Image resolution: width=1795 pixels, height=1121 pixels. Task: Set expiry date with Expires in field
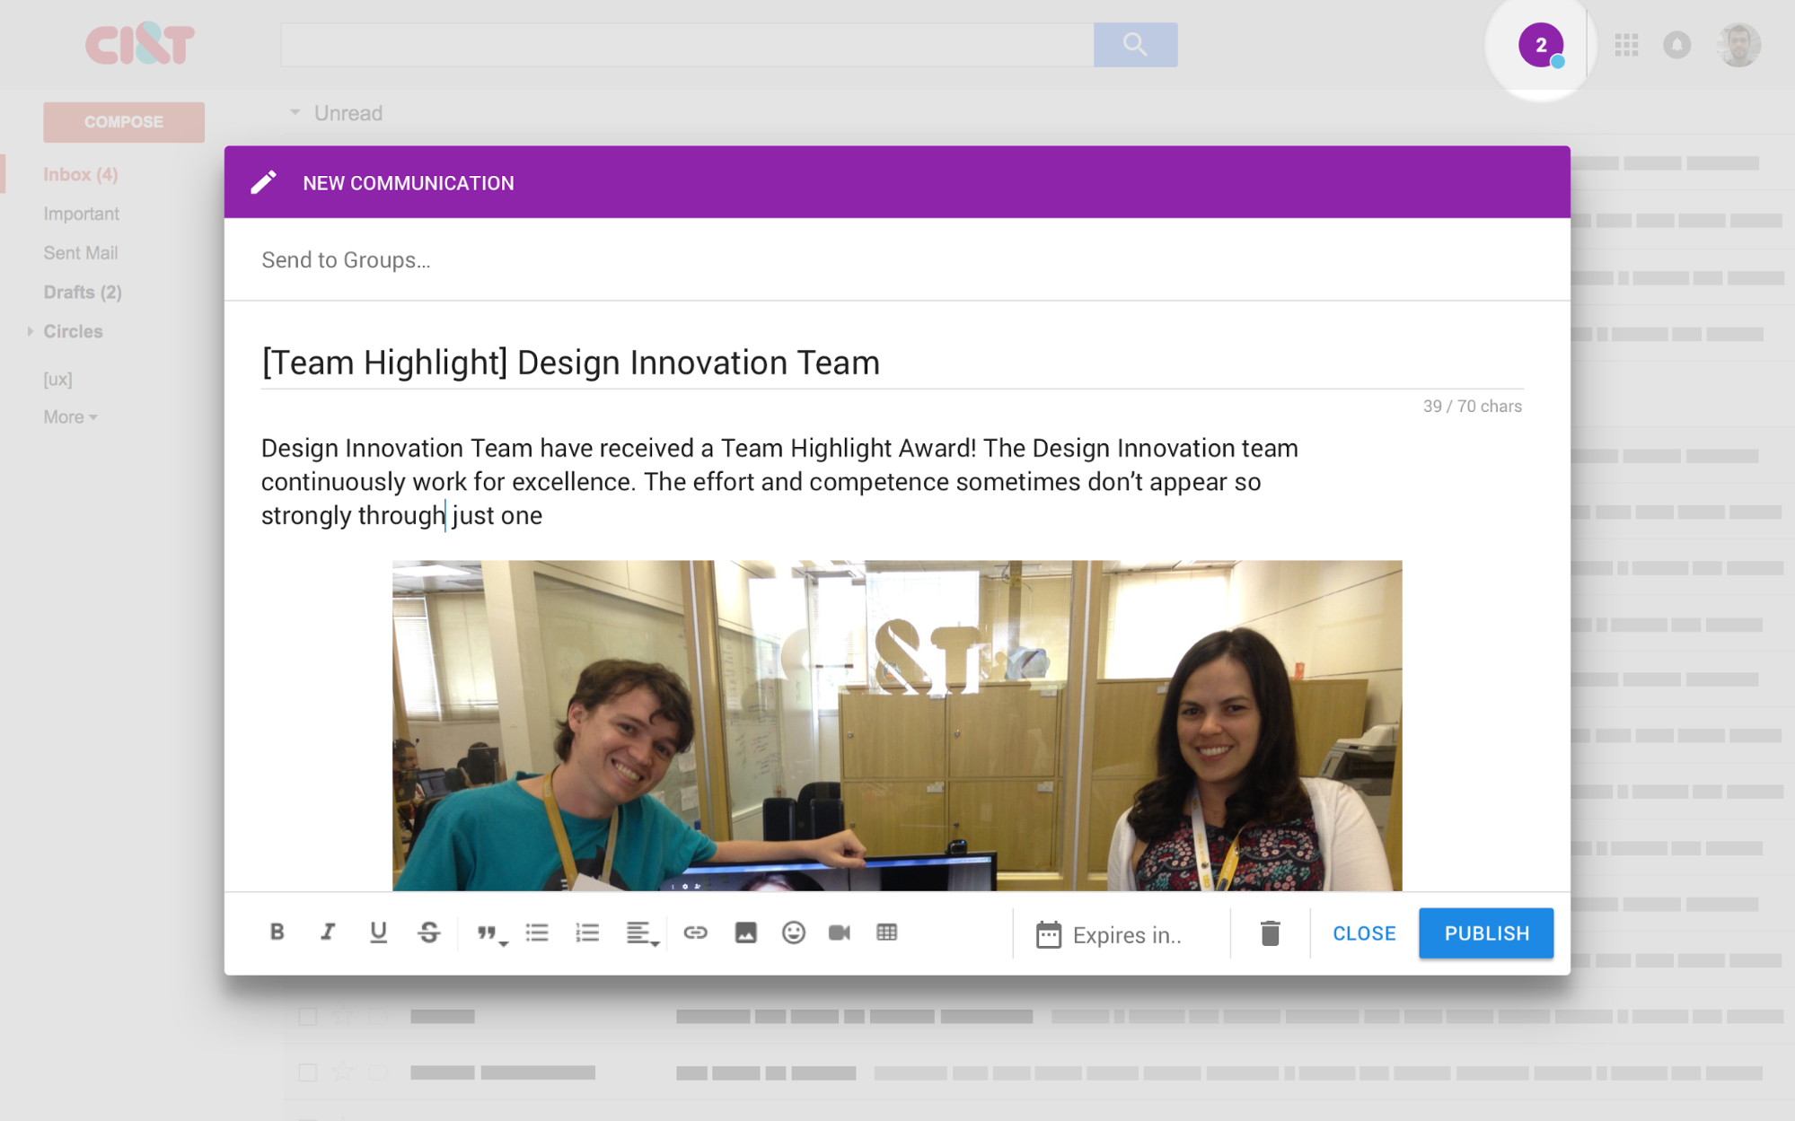pos(1111,934)
